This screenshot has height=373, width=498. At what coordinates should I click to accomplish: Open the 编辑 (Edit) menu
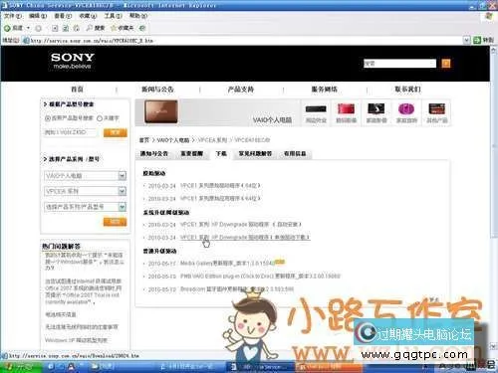pos(38,16)
